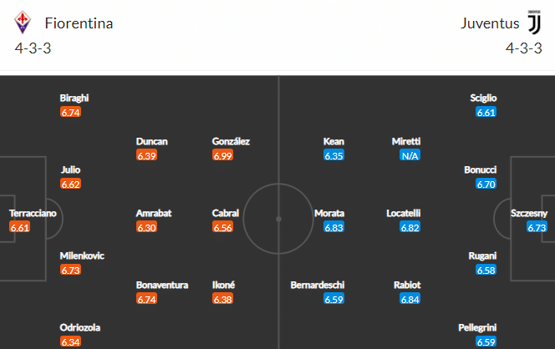Select player Amrabat on the pitch

(x=154, y=213)
